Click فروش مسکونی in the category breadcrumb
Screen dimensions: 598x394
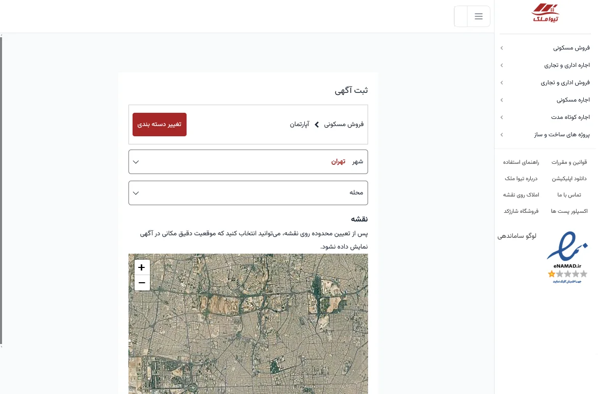tap(344, 125)
